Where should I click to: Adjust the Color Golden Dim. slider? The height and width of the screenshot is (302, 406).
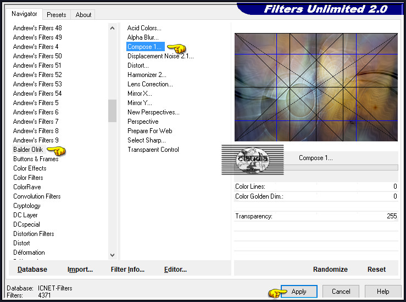(316, 196)
